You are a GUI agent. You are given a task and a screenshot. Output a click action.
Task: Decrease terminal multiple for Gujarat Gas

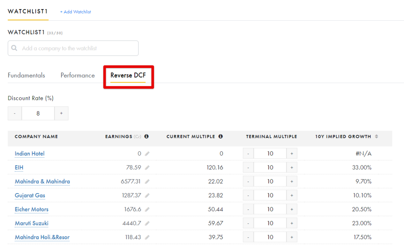[248, 195]
